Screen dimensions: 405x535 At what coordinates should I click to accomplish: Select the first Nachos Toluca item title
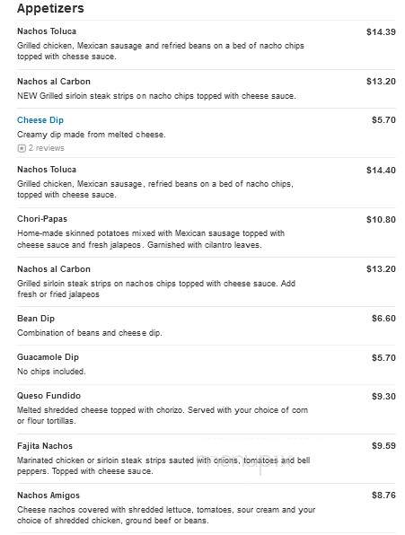tap(47, 31)
